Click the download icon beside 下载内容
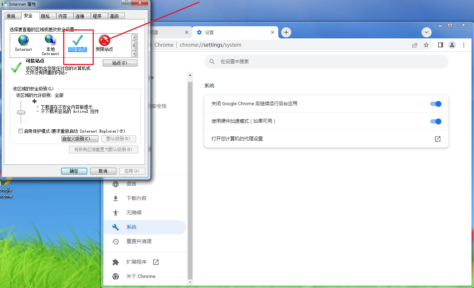 pyautogui.click(x=116, y=199)
